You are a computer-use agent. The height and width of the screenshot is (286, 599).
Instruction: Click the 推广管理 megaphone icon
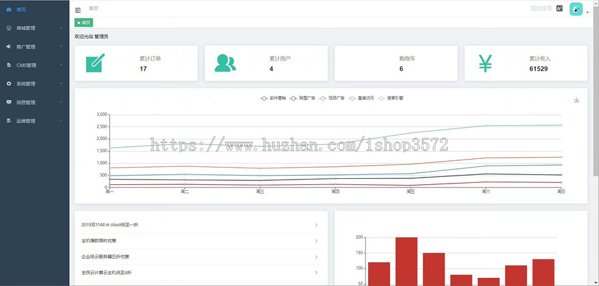click(9, 47)
